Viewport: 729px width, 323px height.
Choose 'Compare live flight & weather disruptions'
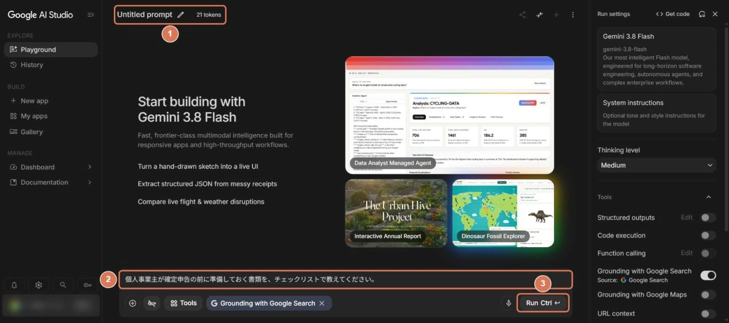point(201,202)
